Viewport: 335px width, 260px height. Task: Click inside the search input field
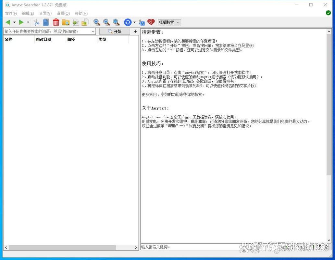tap(45, 31)
